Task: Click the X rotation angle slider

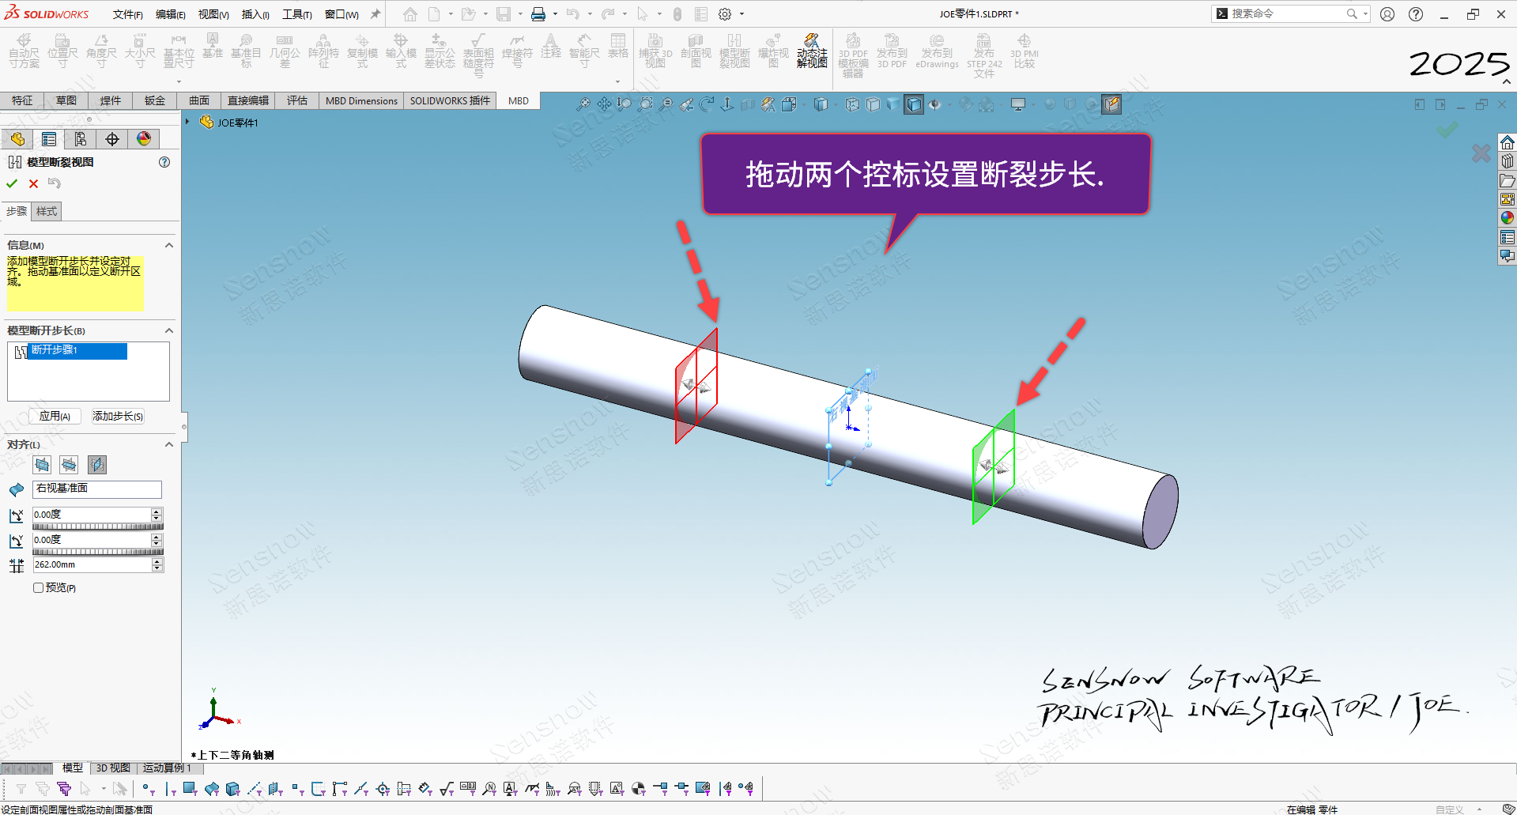Action: tap(98, 526)
